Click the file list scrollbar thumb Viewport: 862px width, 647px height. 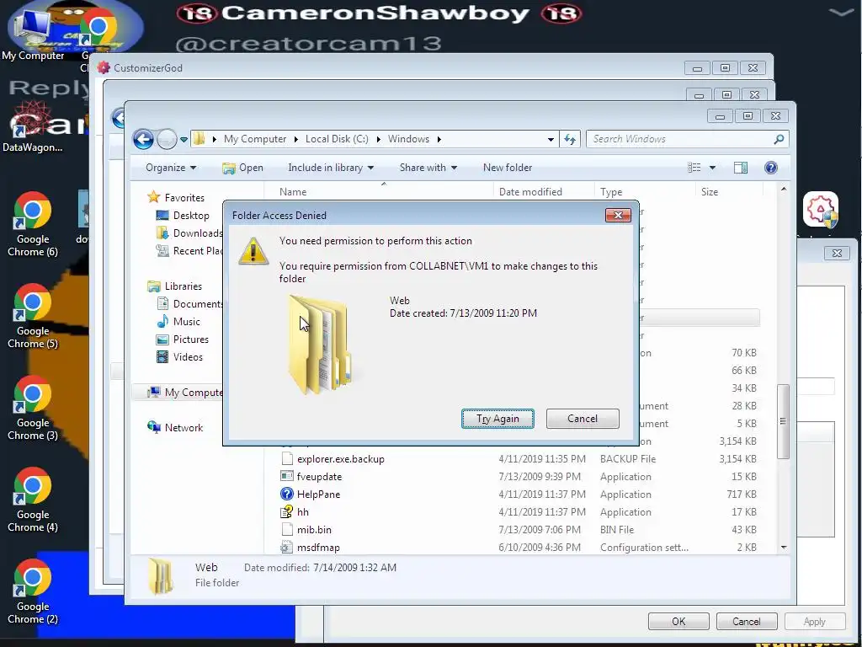pos(783,421)
